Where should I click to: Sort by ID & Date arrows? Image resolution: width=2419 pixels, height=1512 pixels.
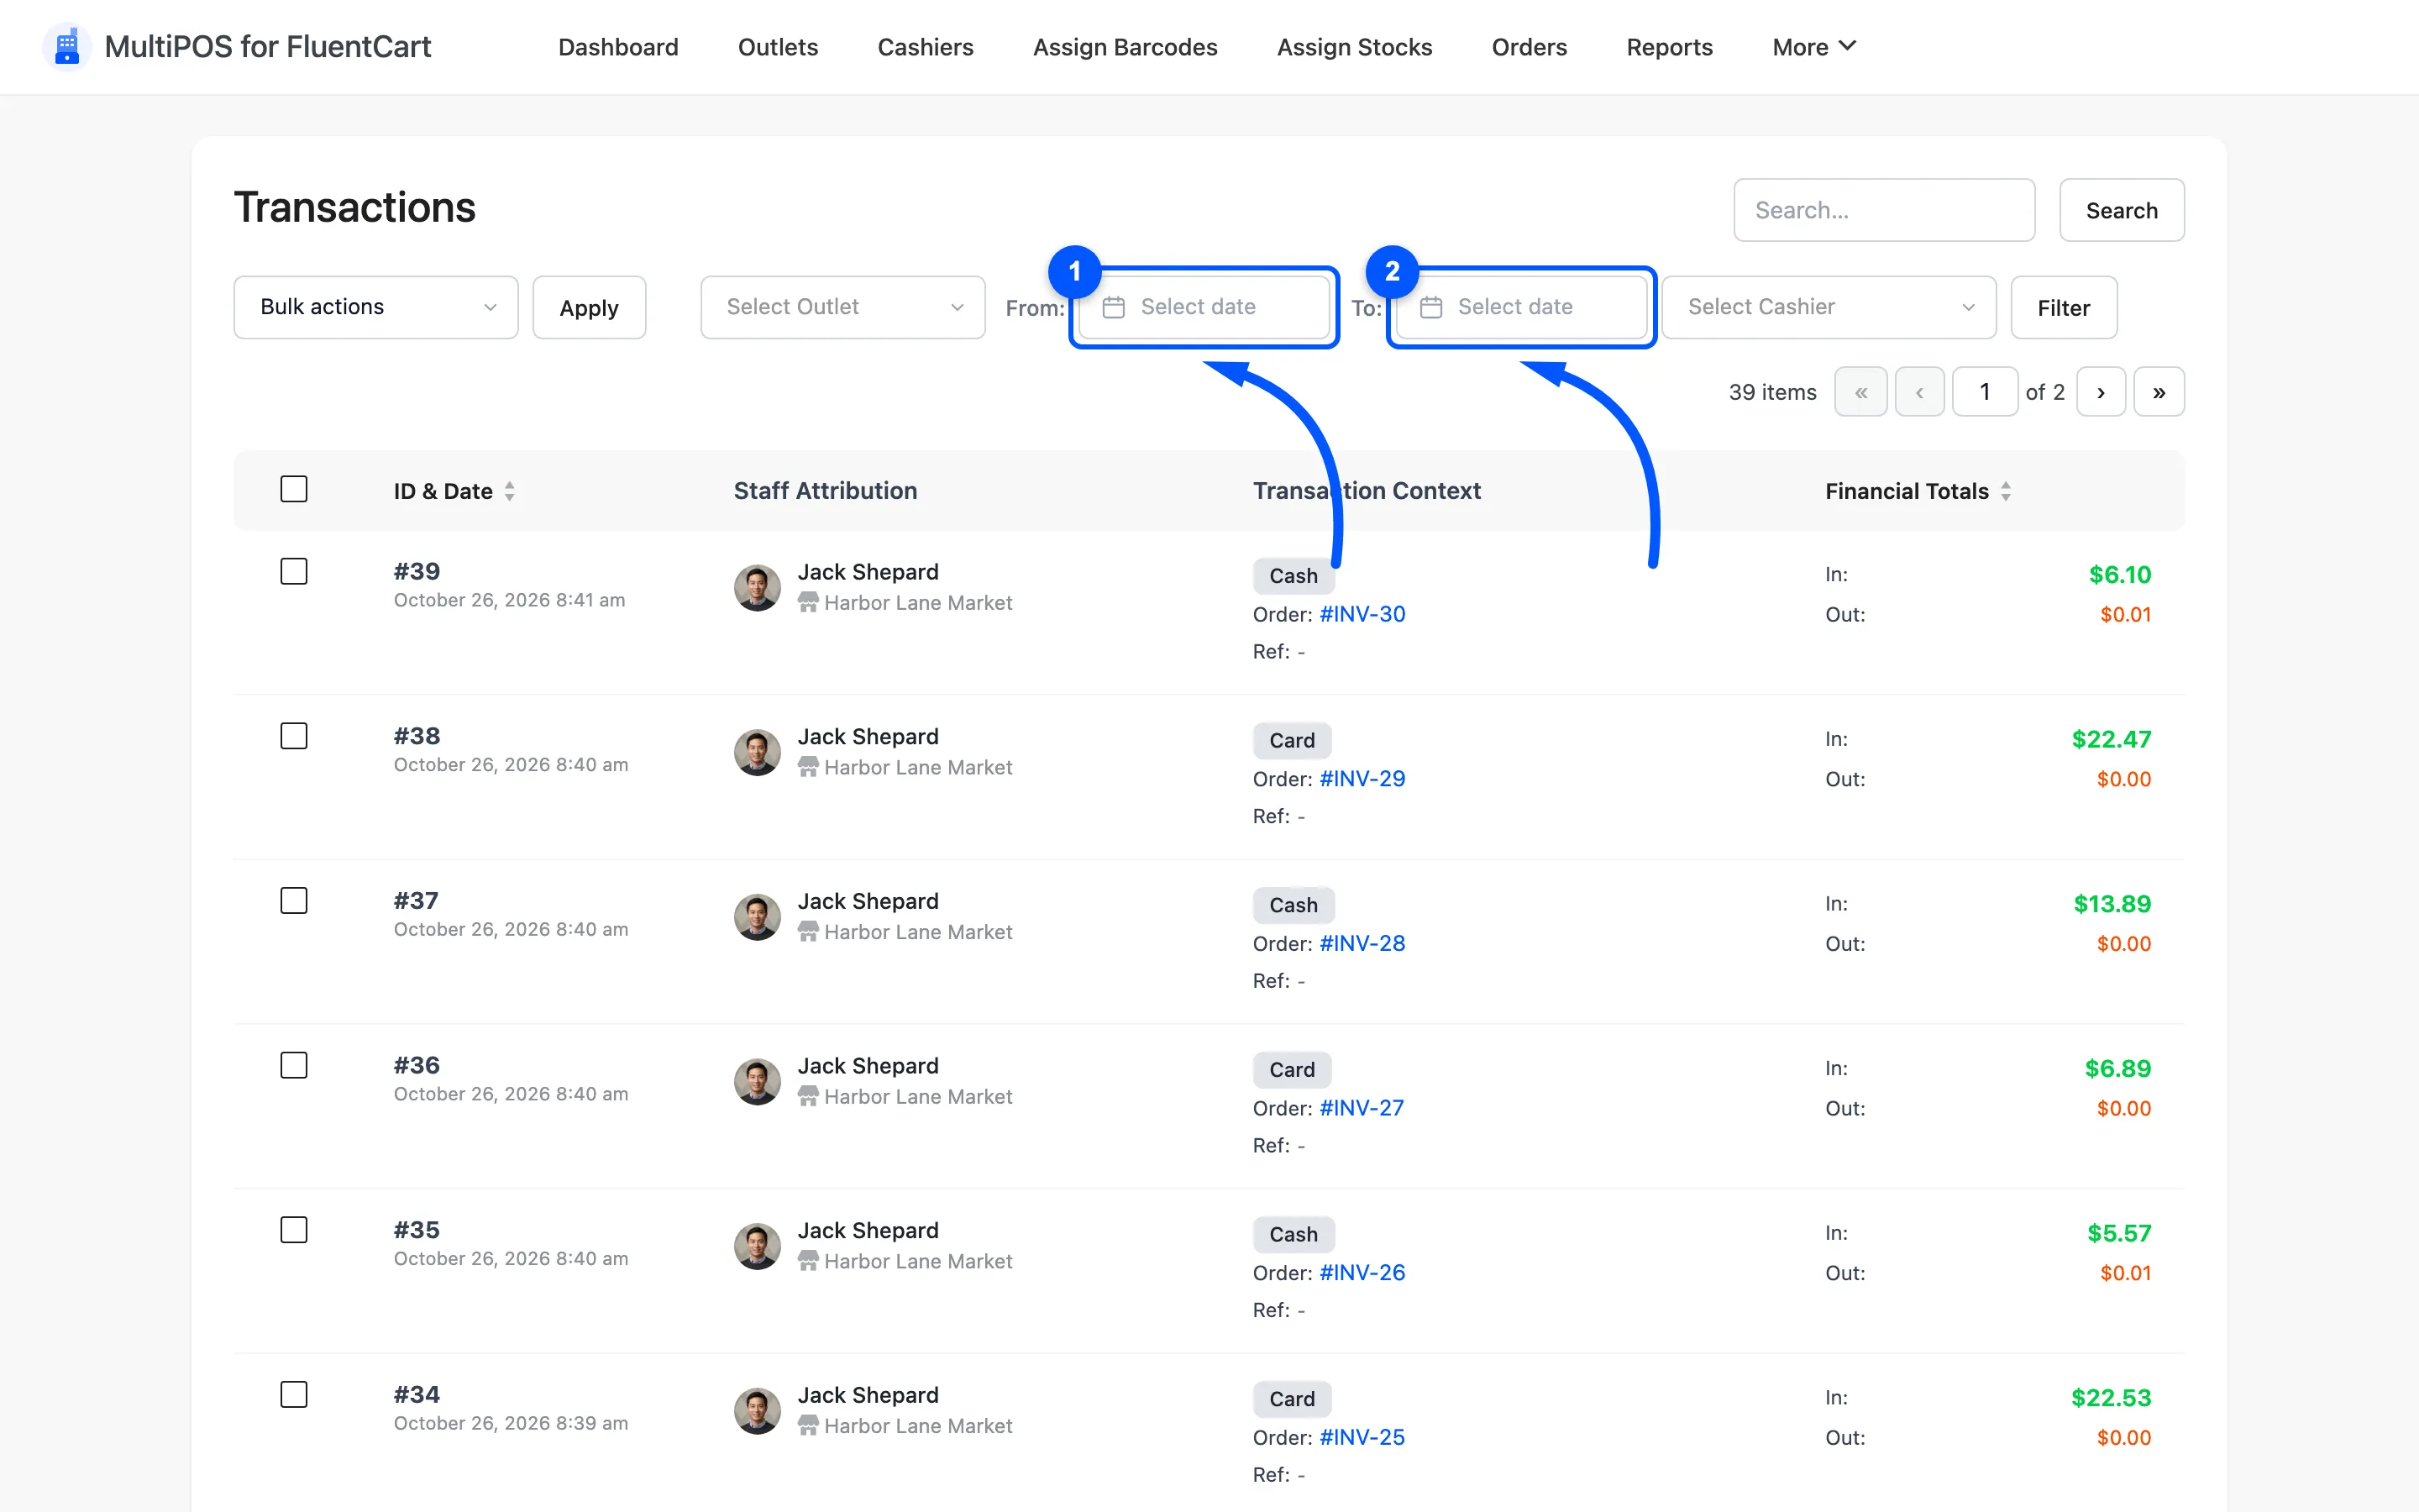(510, 491)
